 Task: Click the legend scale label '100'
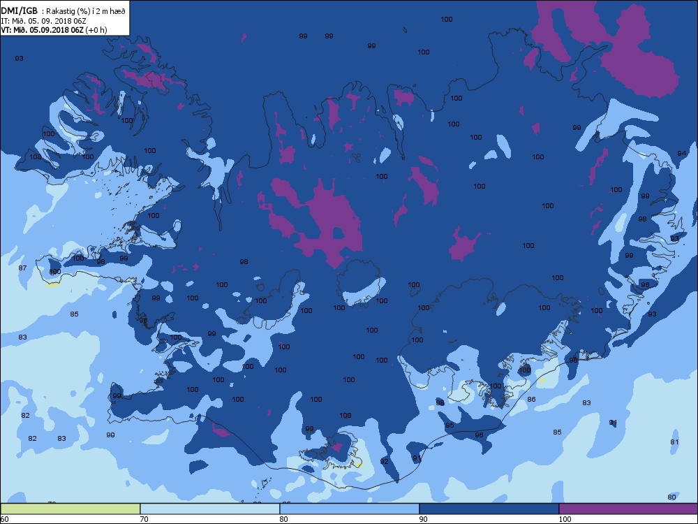(565, 519)
